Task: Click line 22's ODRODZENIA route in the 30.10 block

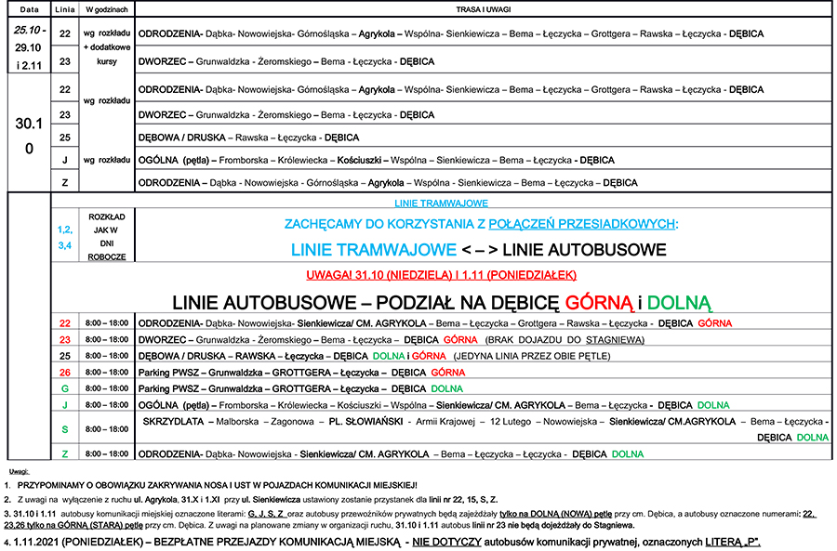Action: pyautogui.click(x=451, y=89)
